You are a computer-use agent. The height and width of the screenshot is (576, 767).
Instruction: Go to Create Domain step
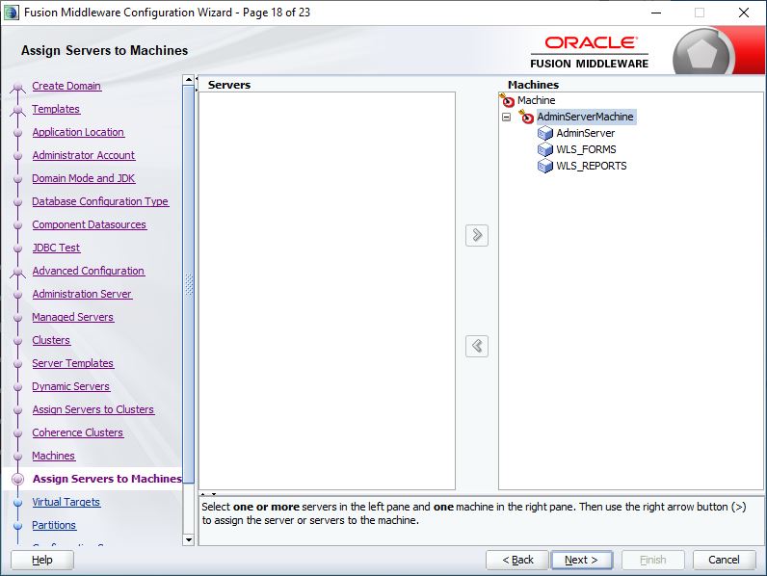(66, 86)
